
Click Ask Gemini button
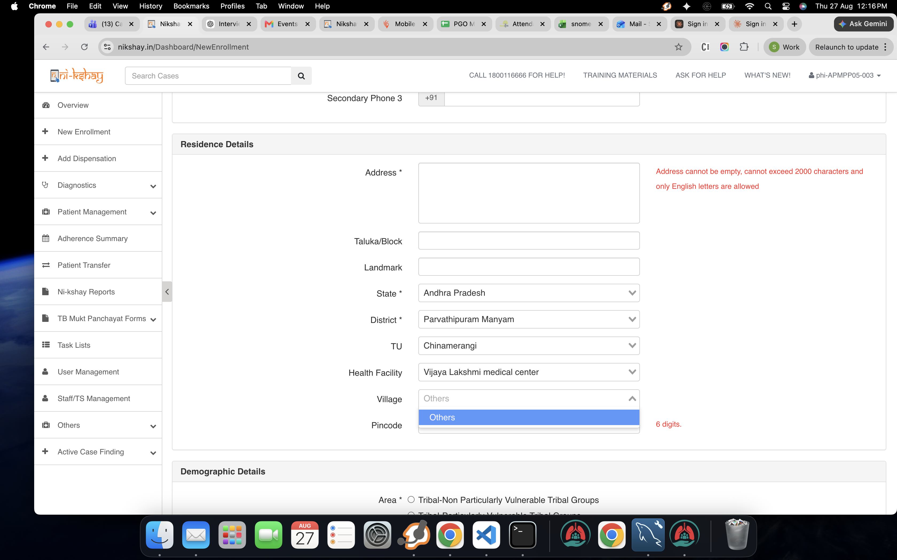(864, 24)
